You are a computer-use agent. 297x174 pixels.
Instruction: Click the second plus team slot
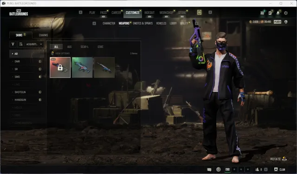(241, 169)
